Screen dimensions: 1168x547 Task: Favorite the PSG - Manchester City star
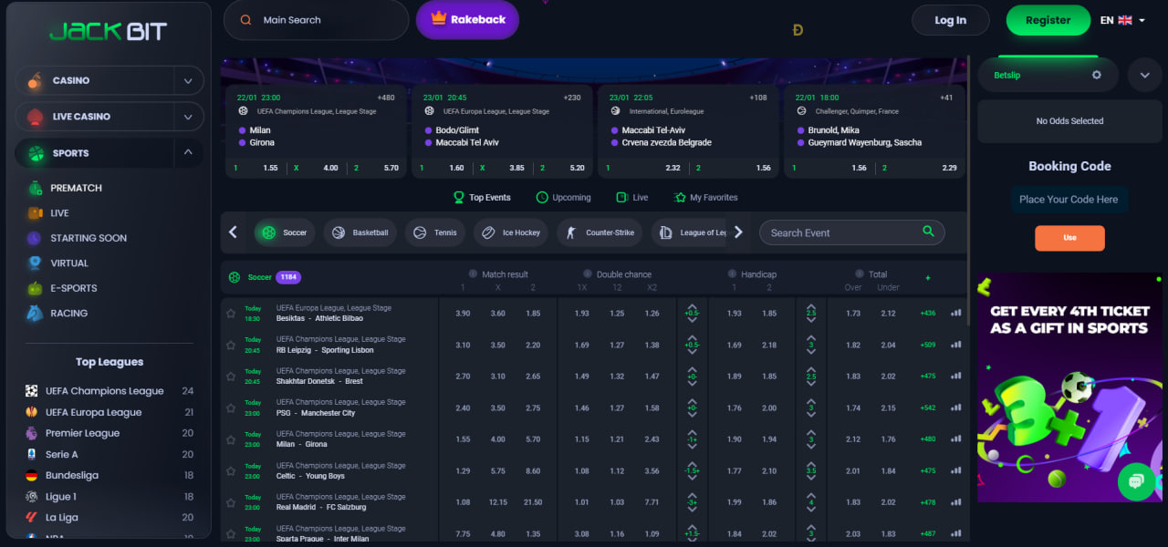(x=231, y=408)
